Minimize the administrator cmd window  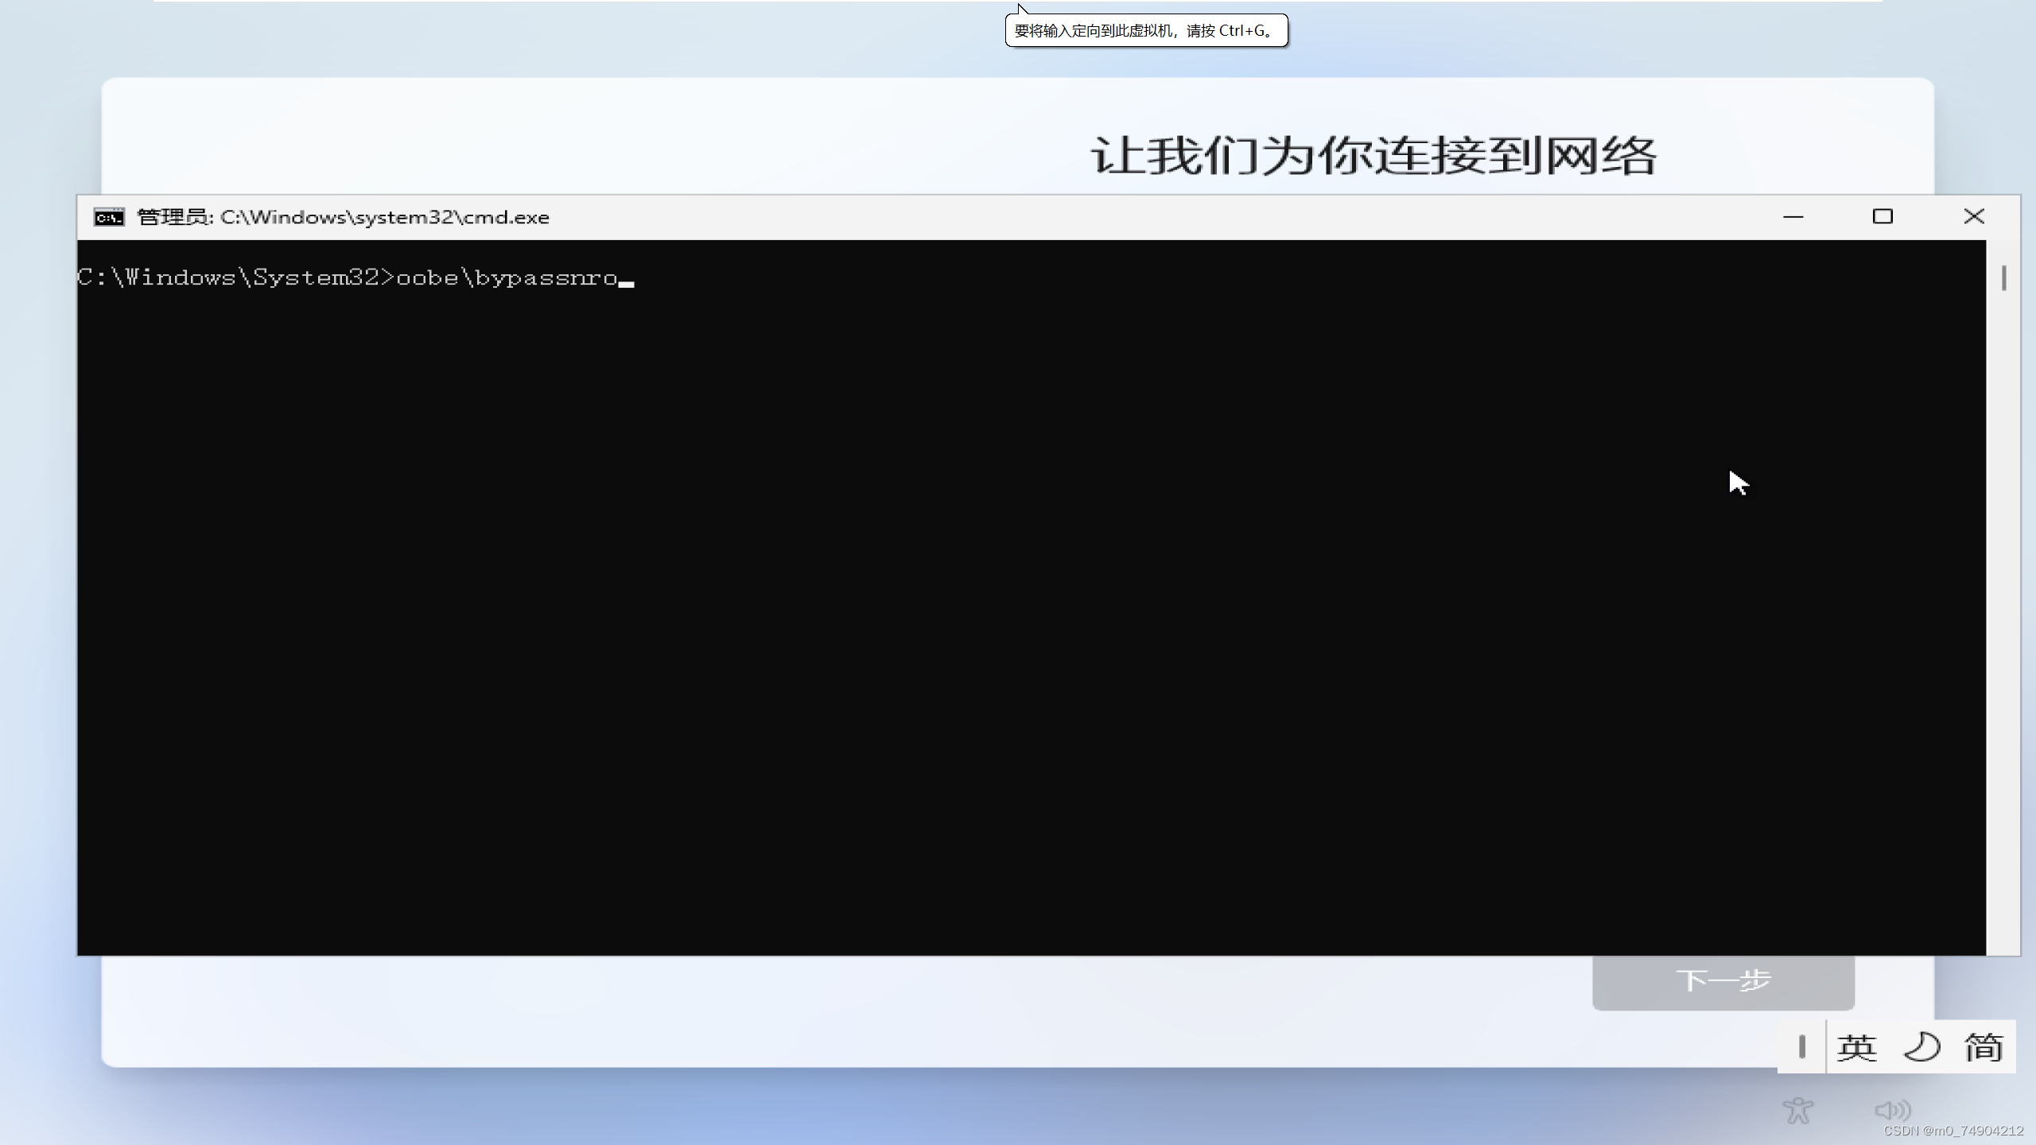click(1795, 216)
